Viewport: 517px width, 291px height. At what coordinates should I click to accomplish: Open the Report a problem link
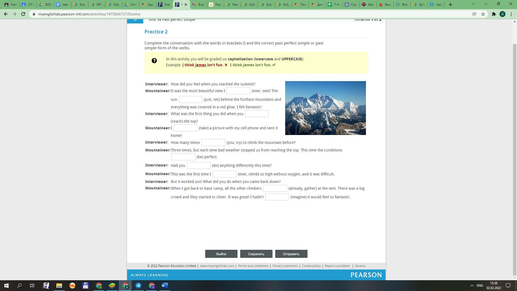[337, 266]
